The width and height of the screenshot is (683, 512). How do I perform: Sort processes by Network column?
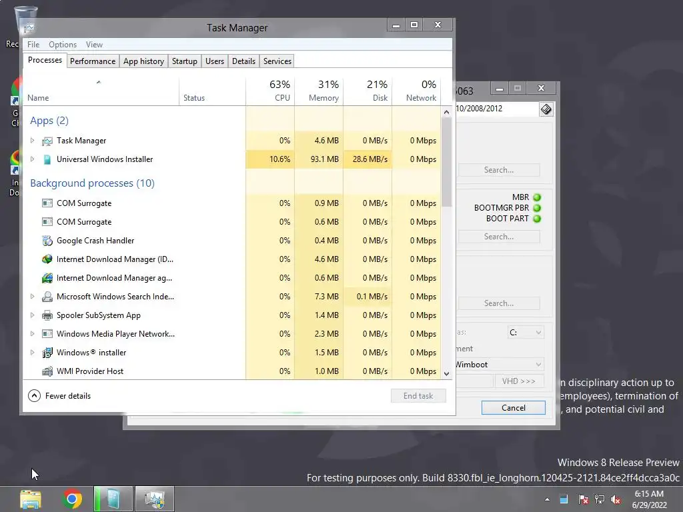(x=416, y=91)
